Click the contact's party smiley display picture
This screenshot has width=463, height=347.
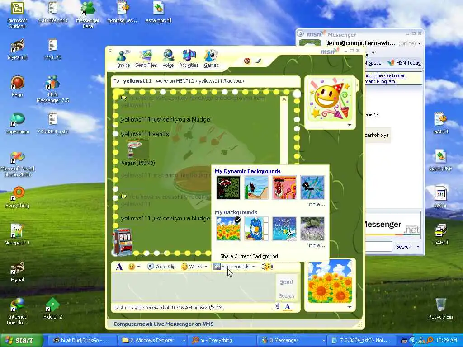[330, 99]
